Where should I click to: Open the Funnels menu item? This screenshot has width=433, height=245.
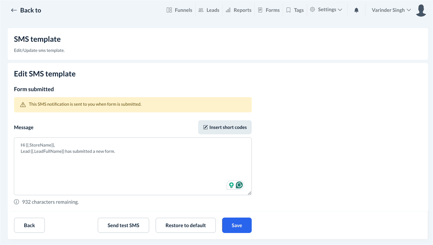pos(179,10)
